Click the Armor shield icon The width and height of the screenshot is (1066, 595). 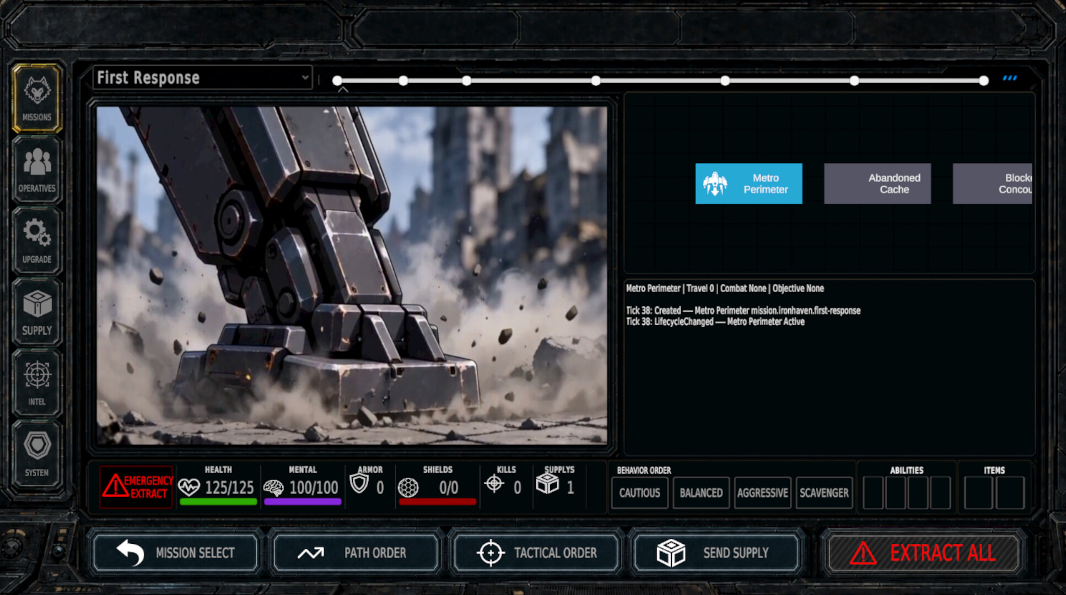point(359,484)
